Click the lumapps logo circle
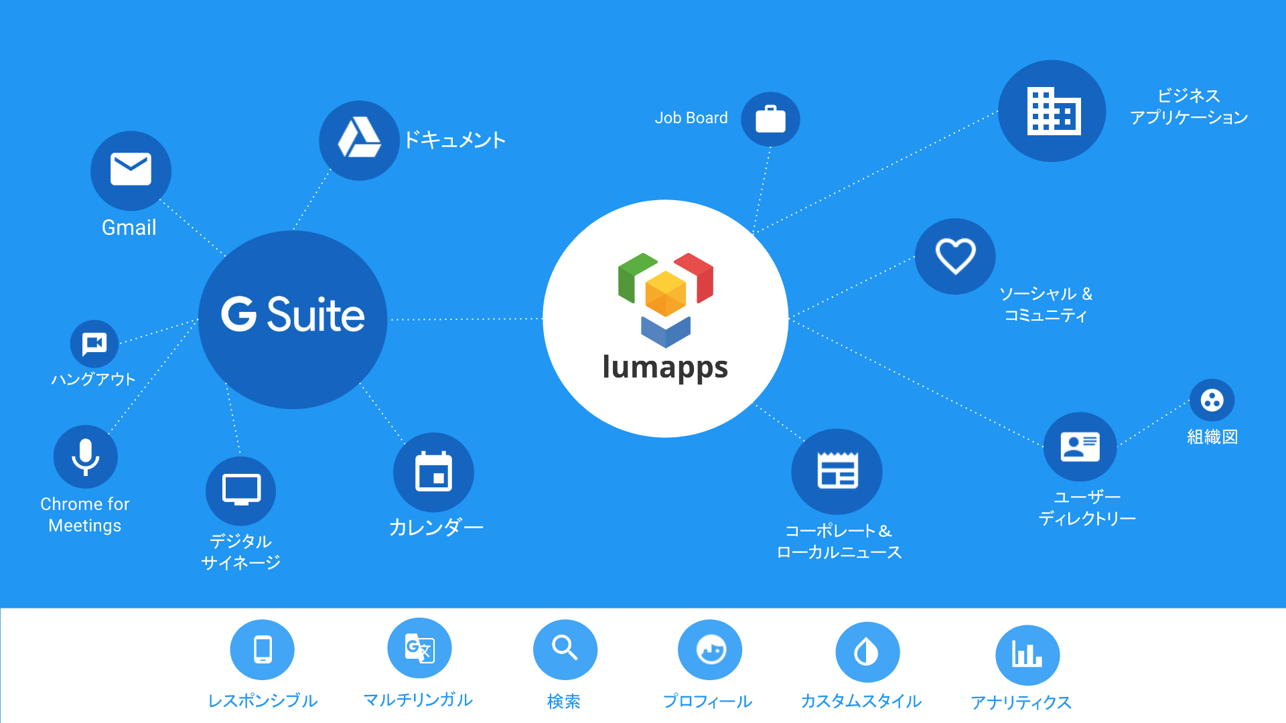Image resolution: width=1286 pixels, height=723 pixels. (x=665, y=319)
